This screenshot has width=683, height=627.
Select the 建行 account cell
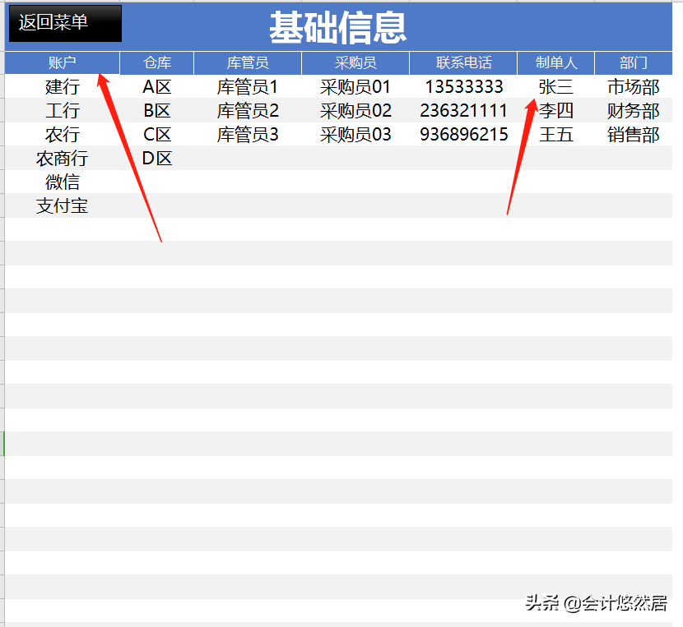coord(62,86)
